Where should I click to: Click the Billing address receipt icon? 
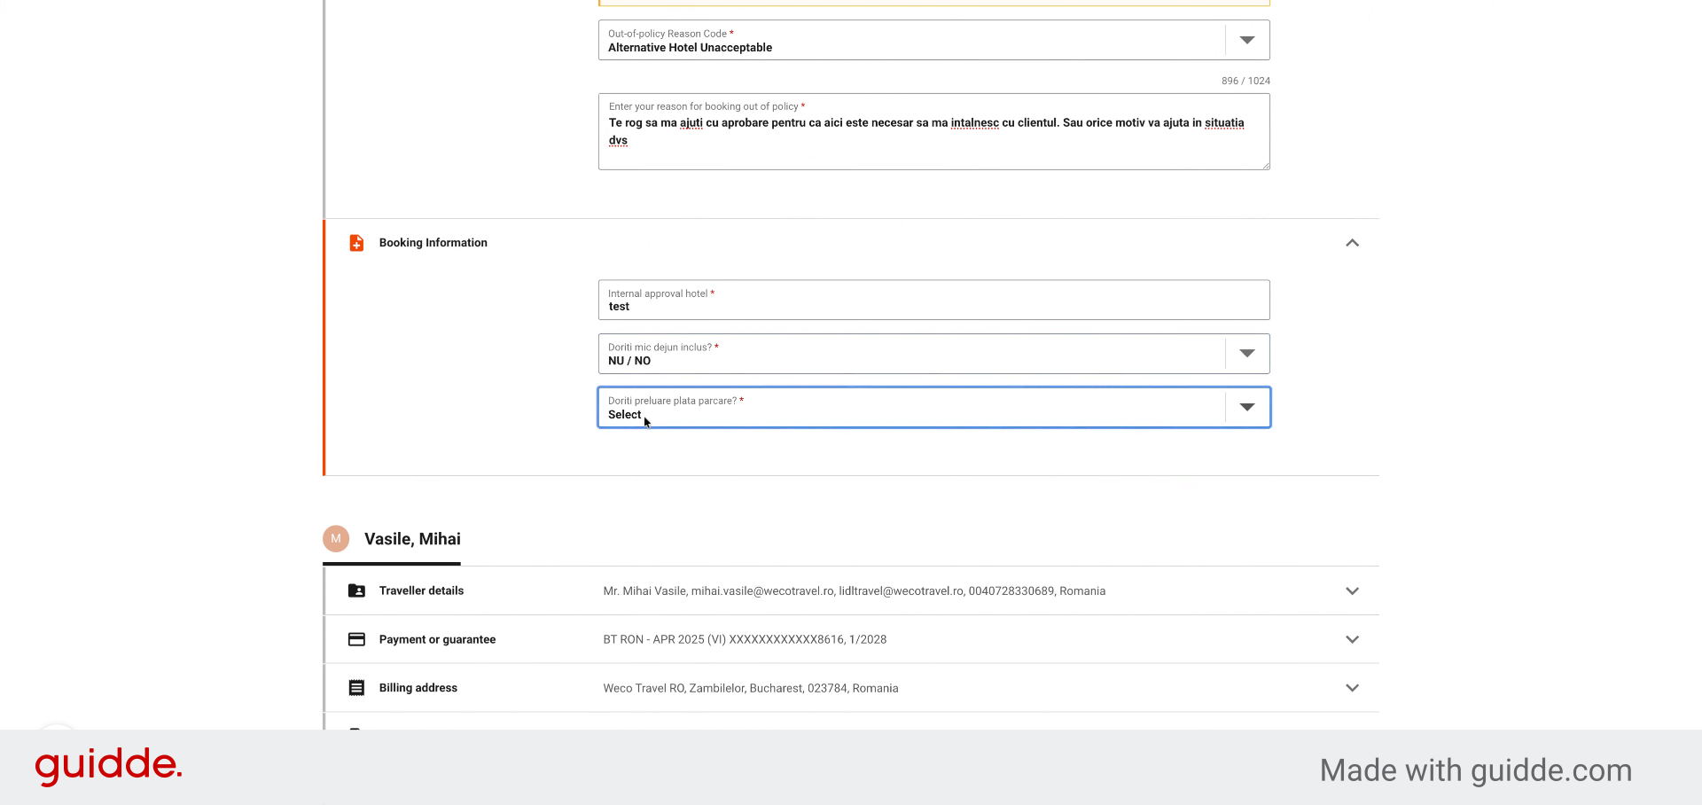pos(356,688)
